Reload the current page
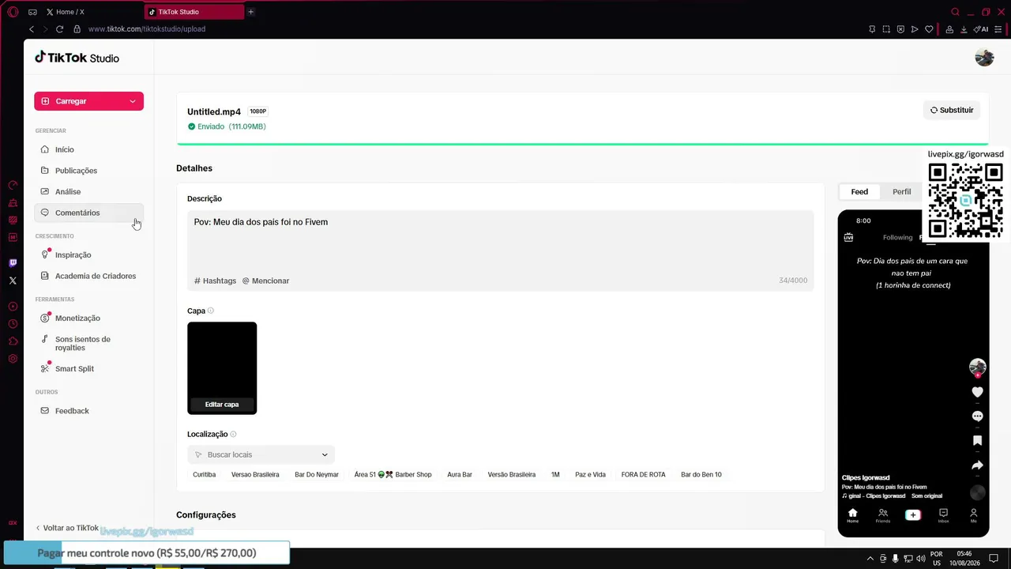 [59, 29]
